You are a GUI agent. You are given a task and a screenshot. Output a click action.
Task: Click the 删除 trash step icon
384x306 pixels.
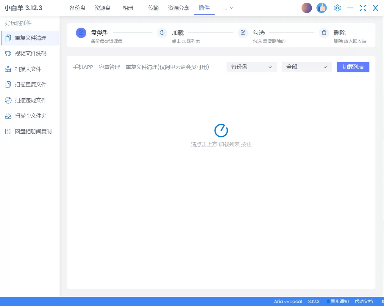(x=324, y=33)
